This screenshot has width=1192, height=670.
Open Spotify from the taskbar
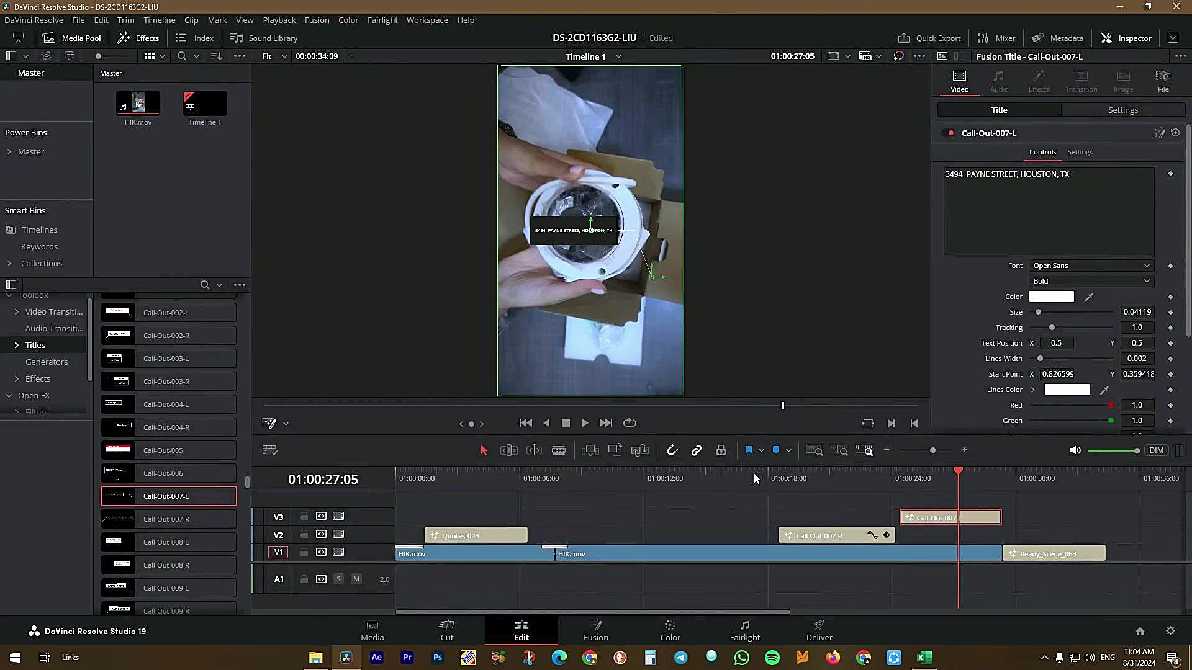point(772,658)
